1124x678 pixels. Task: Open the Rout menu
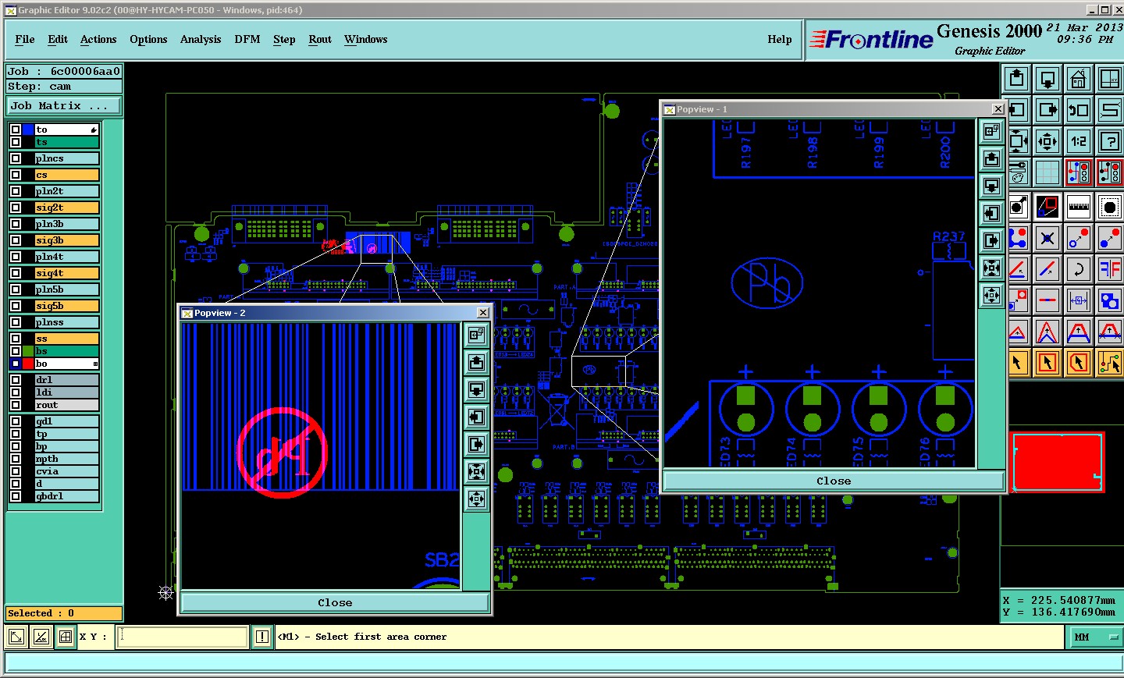(320, 39)
